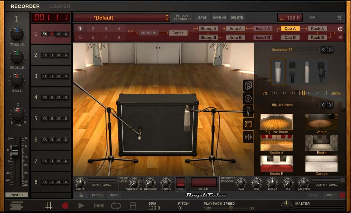The image size is (351, 213).
Task: Toggle the metronome icon
Action: click(x=133, y=206)
